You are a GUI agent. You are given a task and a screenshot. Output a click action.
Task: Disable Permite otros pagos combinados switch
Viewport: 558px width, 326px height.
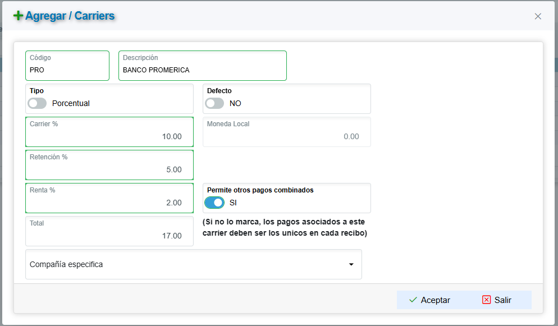(x=214, y=203)
